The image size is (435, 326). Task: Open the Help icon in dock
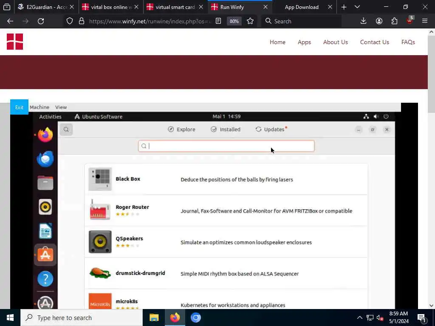pos(45,279)
